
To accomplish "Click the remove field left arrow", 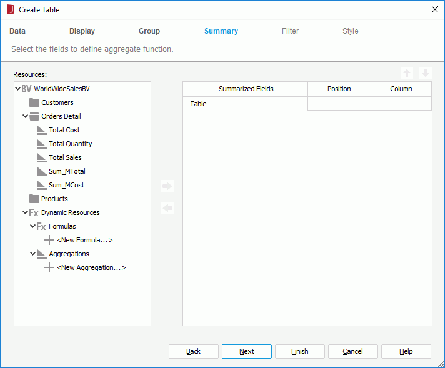I will pyautogui.click(x=167, y=208).
